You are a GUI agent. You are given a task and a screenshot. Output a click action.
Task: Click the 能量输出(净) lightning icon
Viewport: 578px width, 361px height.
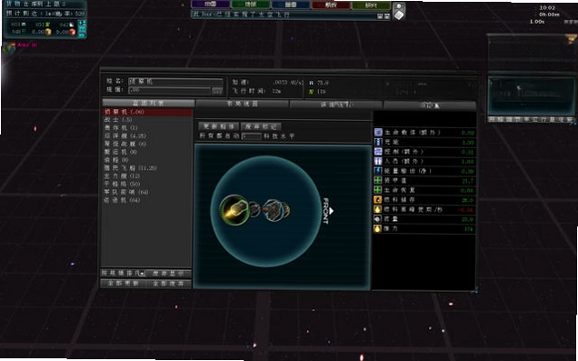[x=378, y=170]
